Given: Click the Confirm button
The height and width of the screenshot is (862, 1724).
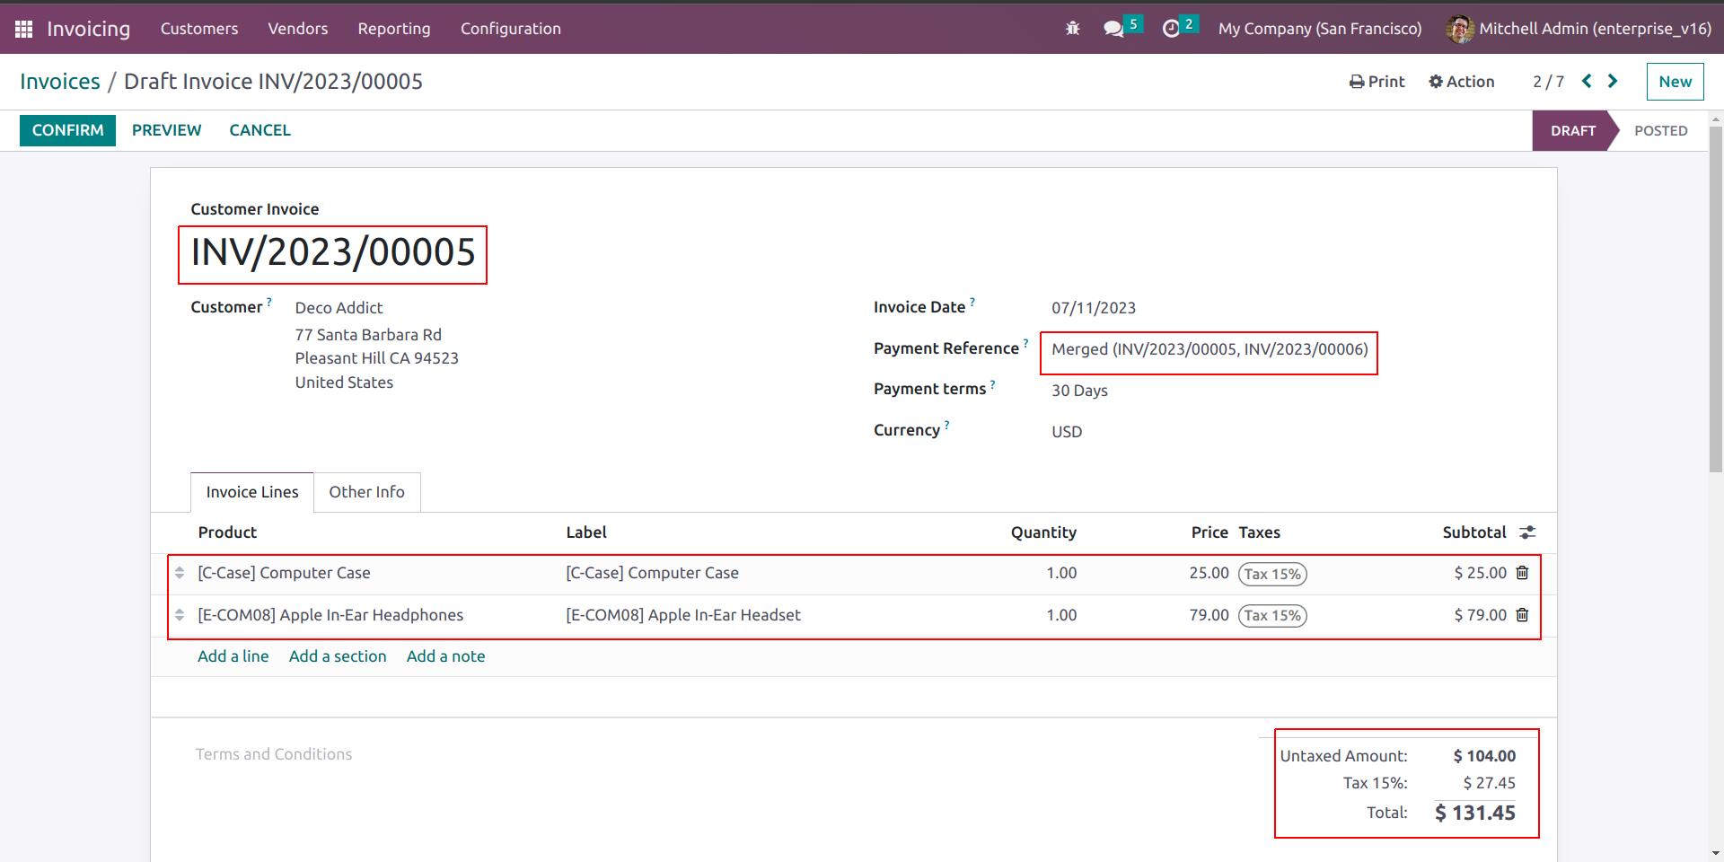Looking at the screenshot, I should tap(68, 130).
